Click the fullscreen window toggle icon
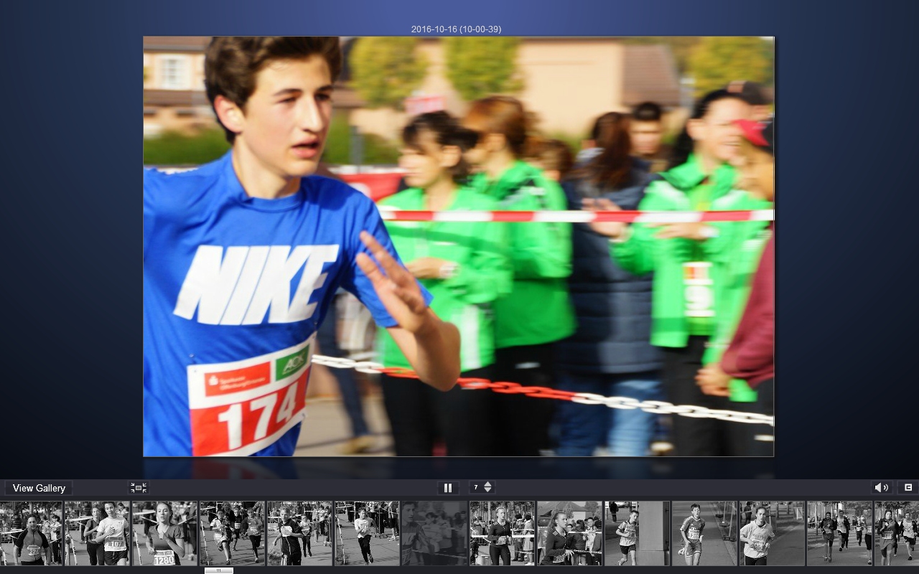 click(x=908, y=488)
